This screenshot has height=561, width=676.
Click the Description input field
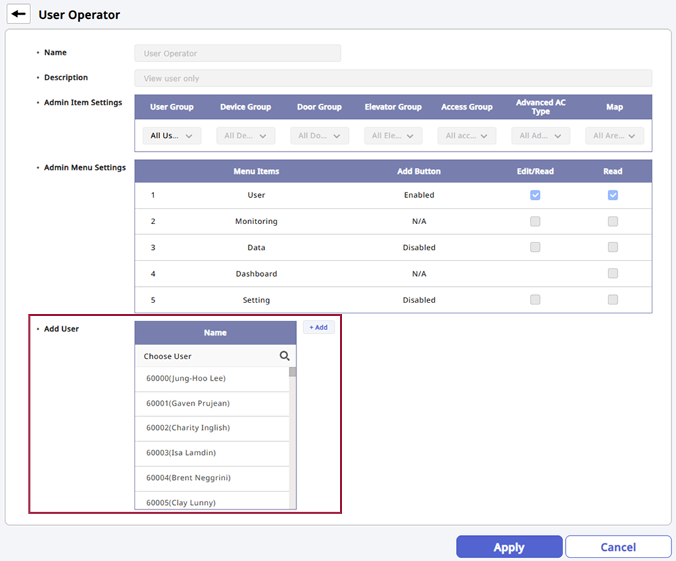point(393,78)
